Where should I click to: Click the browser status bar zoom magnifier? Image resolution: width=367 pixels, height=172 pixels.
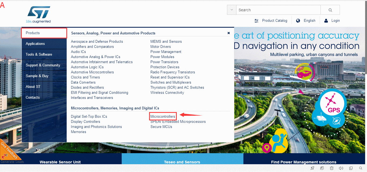click(x=361, y=168)
